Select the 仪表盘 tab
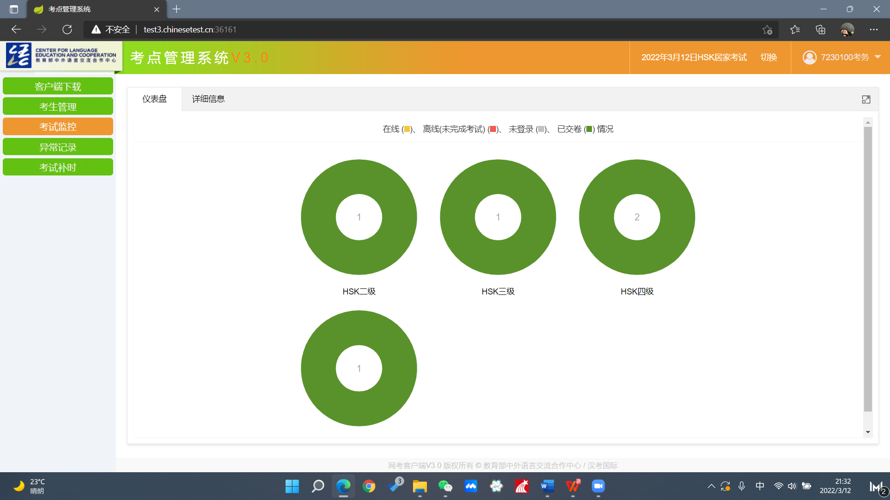Image resolution: width=890 pixels, height=500 pixels. [x=154, y=99]
